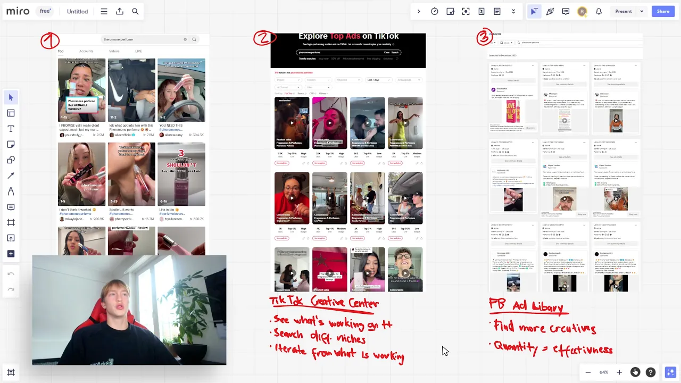The width and height of the screenshot is (681, 383).
Task: Open board search magnifier icon
Action: [x=135, y=11]
